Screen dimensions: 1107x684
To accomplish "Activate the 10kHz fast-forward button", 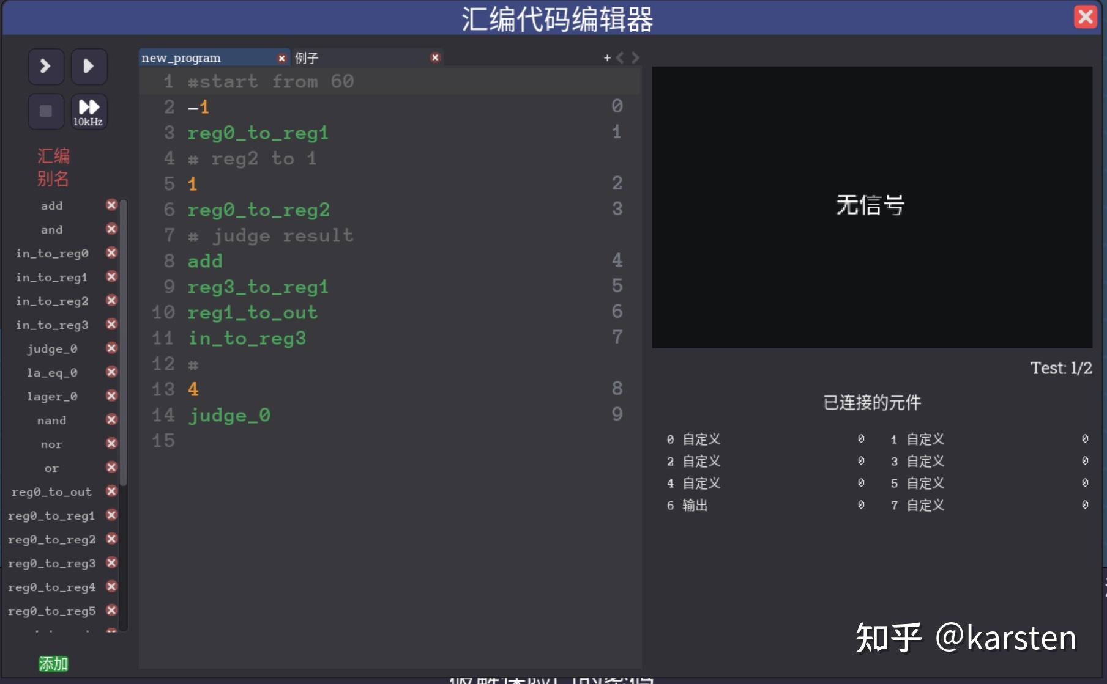I will coord(89,111).
